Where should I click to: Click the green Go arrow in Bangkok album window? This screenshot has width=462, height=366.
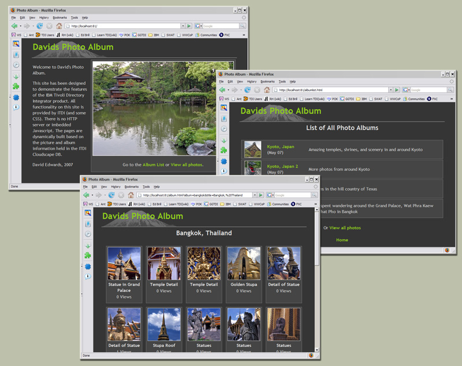[261, 195]
